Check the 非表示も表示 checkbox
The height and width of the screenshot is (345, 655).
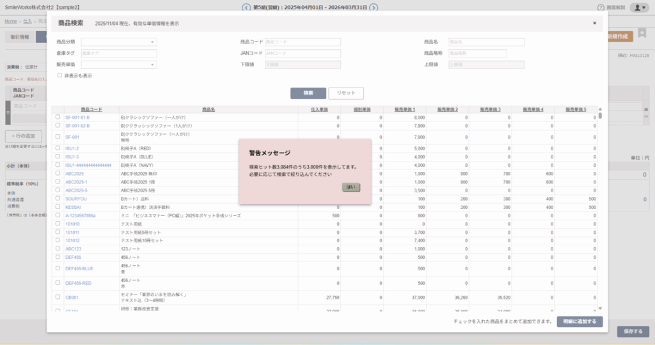pyautogui.click(x=59, y=75)
